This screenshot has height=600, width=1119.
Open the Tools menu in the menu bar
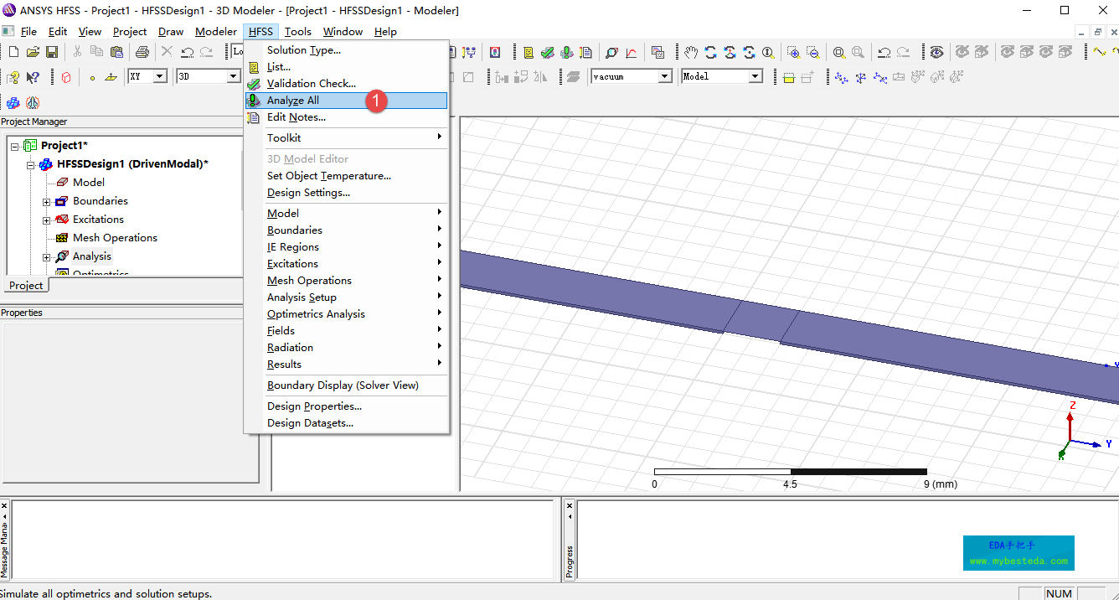tap(297, 32)
